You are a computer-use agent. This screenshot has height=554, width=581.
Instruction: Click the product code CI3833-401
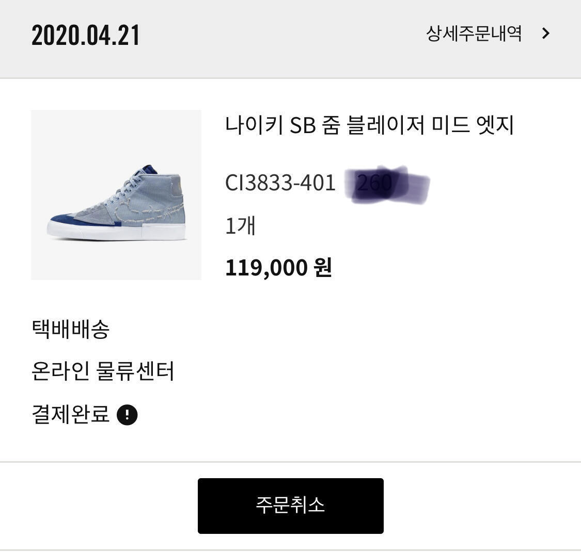pos(280,183)
